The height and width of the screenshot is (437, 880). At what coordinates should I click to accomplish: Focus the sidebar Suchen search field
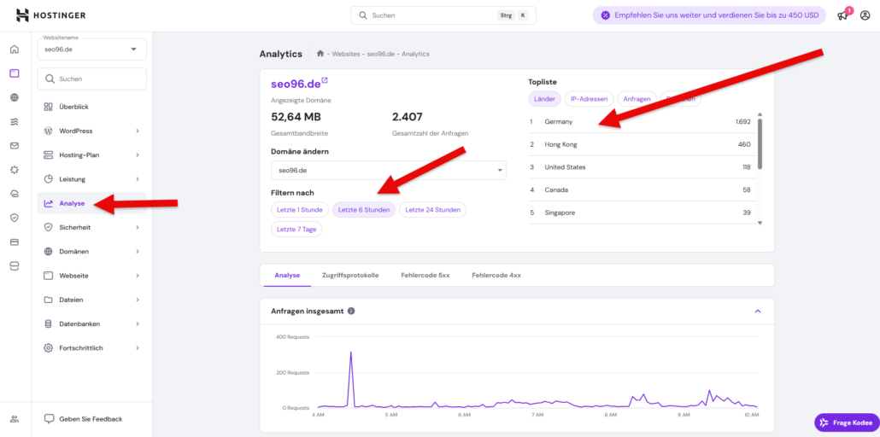(91, 79)
